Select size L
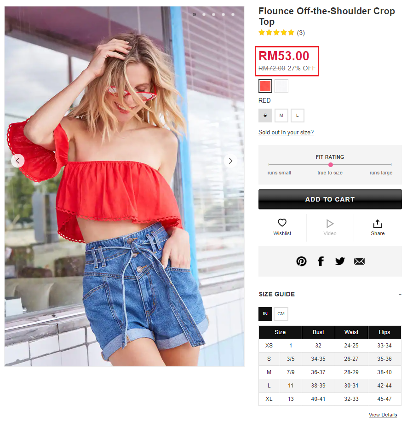Viewport: 407px width, 428px height. (x=298, y=116)
